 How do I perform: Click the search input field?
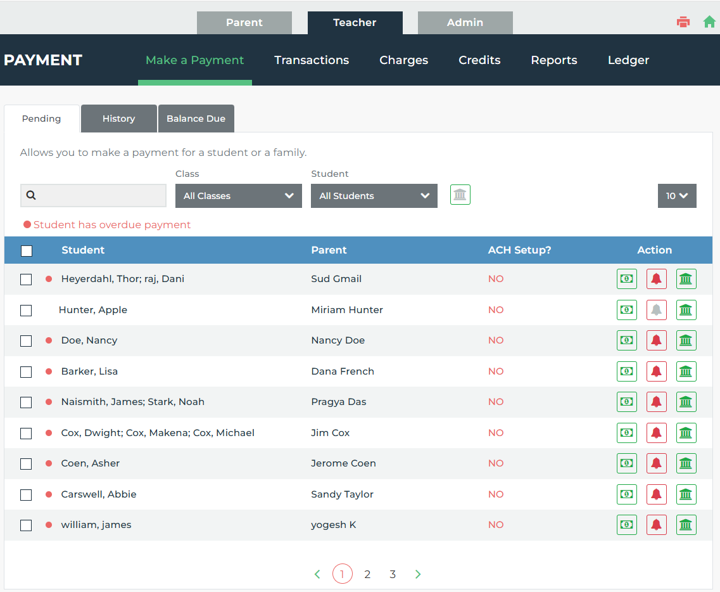coord(93,196)
